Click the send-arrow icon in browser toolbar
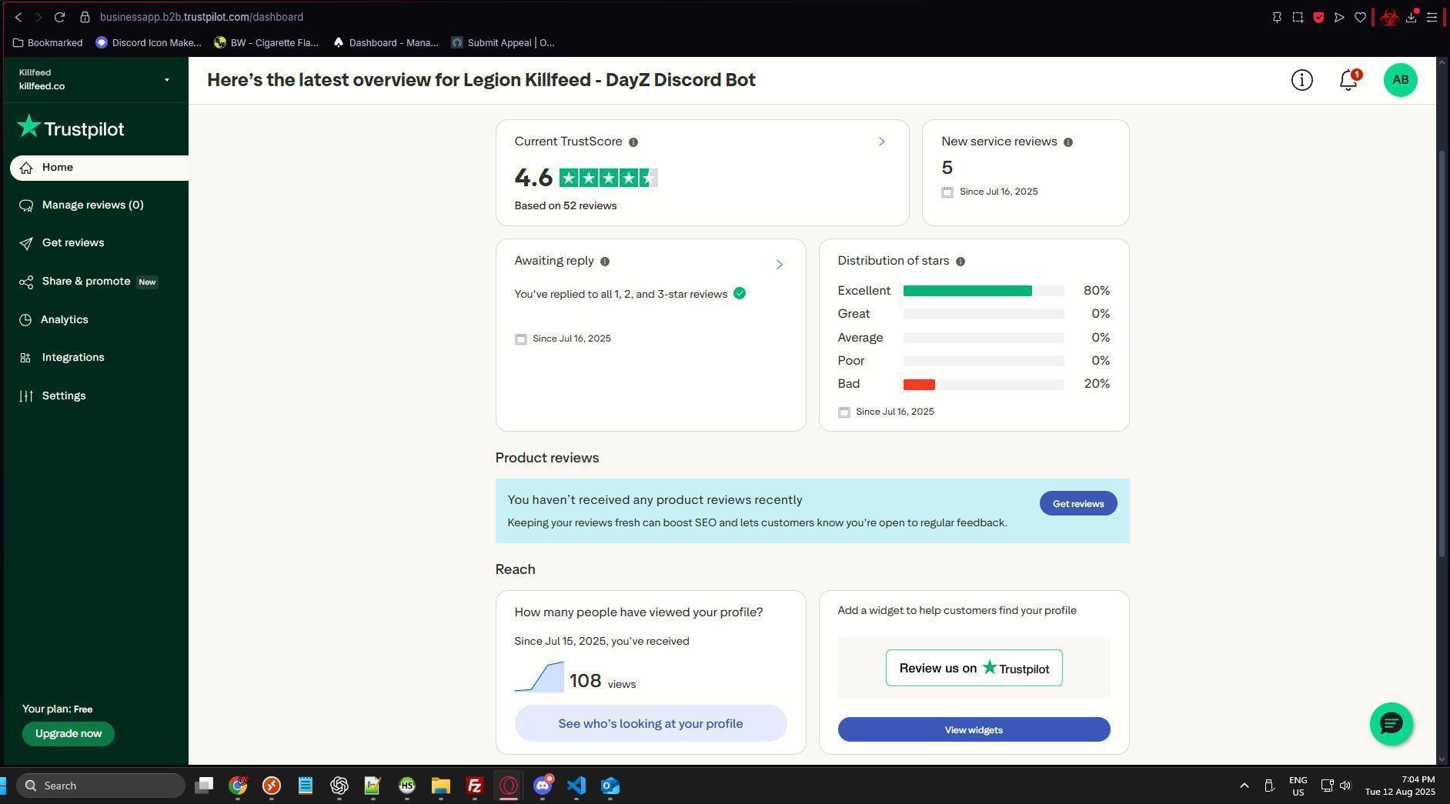Screen dimensions: 1450x804 pyautogui.click(x=1339, y=17)
